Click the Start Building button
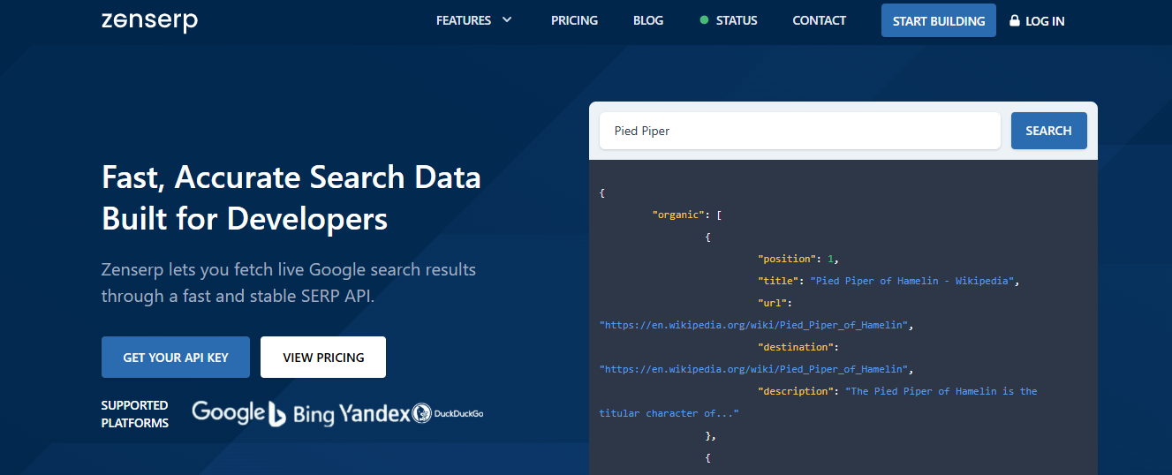This screenshot has height=475, width=1172. pos(939,20)
